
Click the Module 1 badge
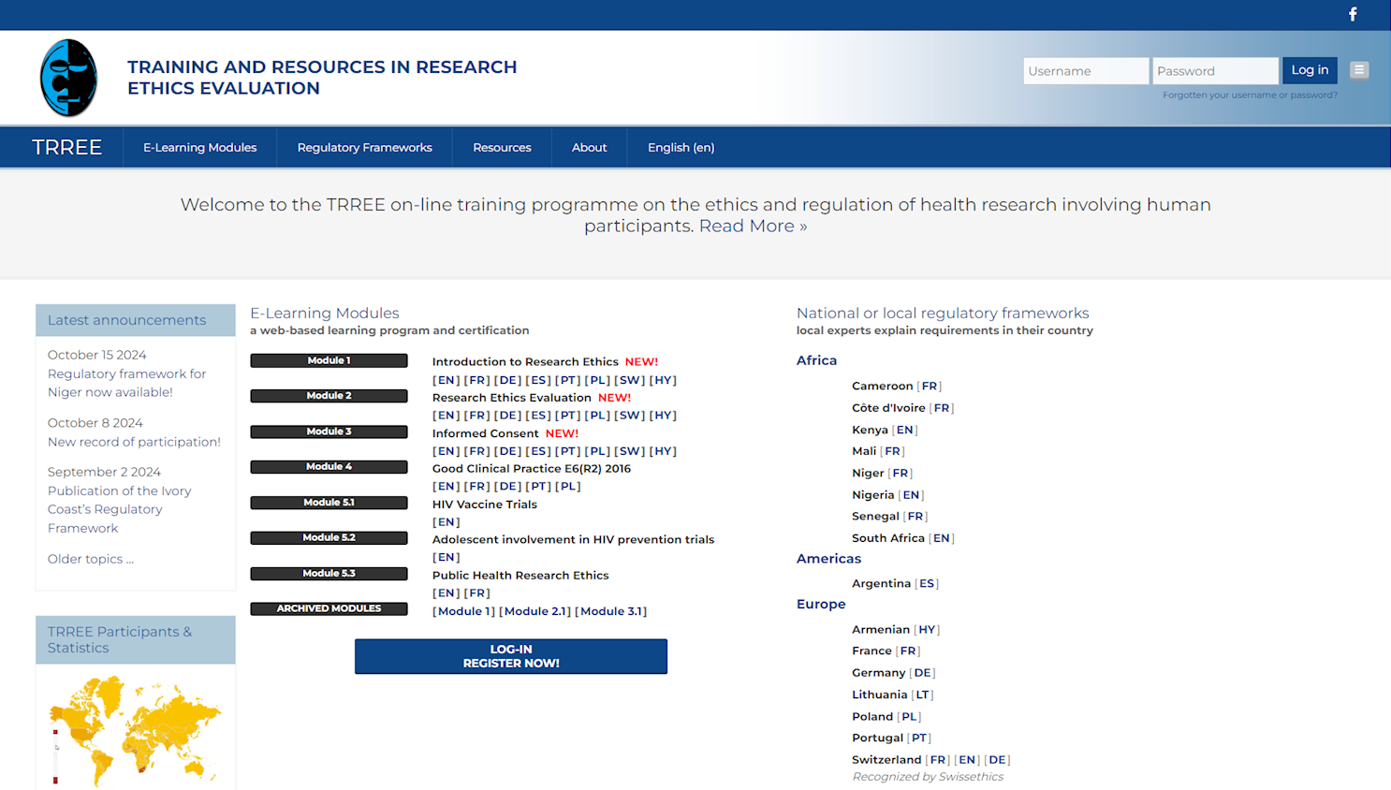coord(329,360)
